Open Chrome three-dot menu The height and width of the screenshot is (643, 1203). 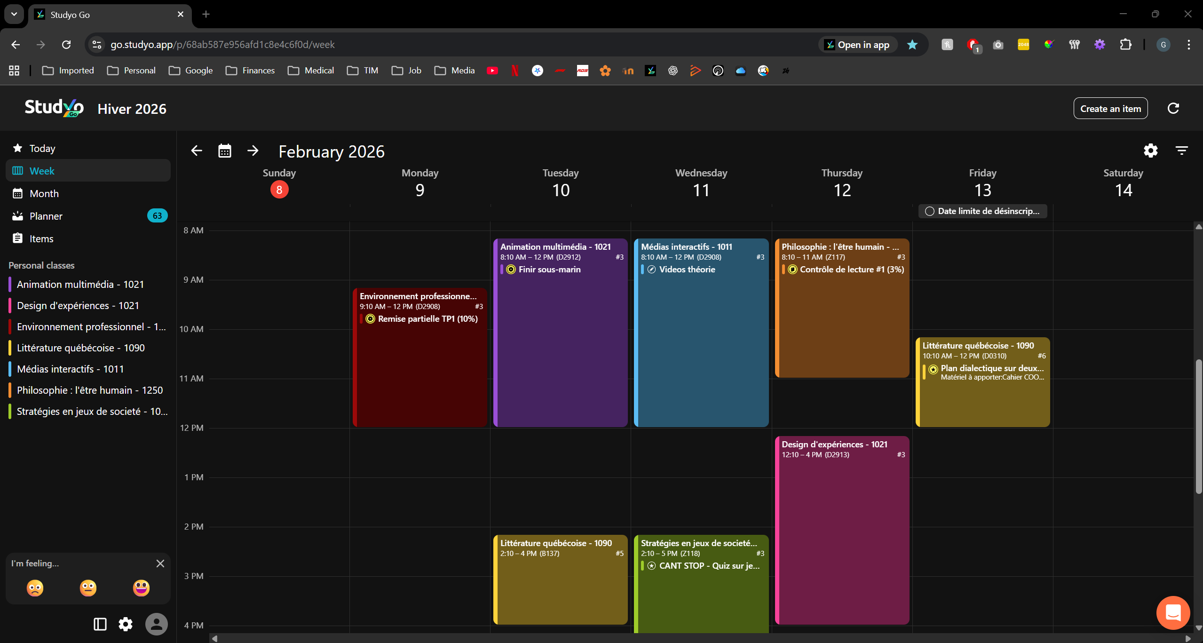[1188, 45]
